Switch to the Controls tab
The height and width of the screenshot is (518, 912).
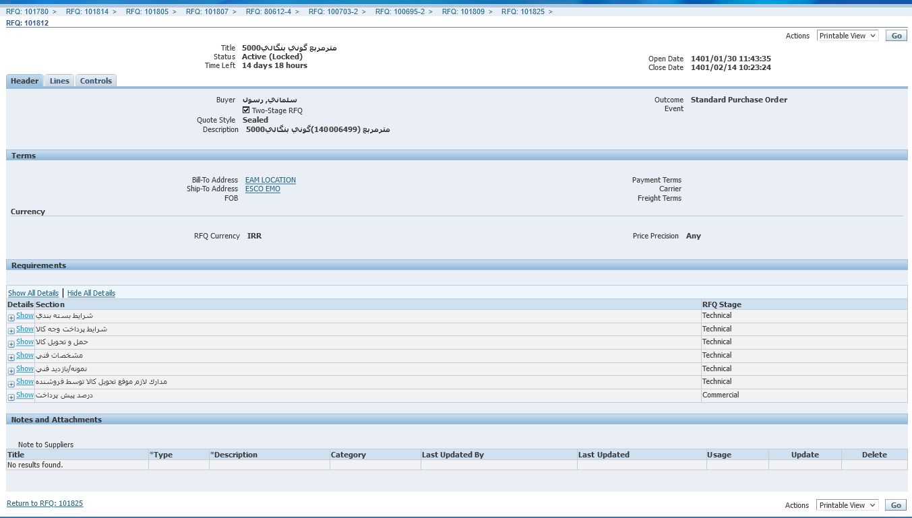96,81
